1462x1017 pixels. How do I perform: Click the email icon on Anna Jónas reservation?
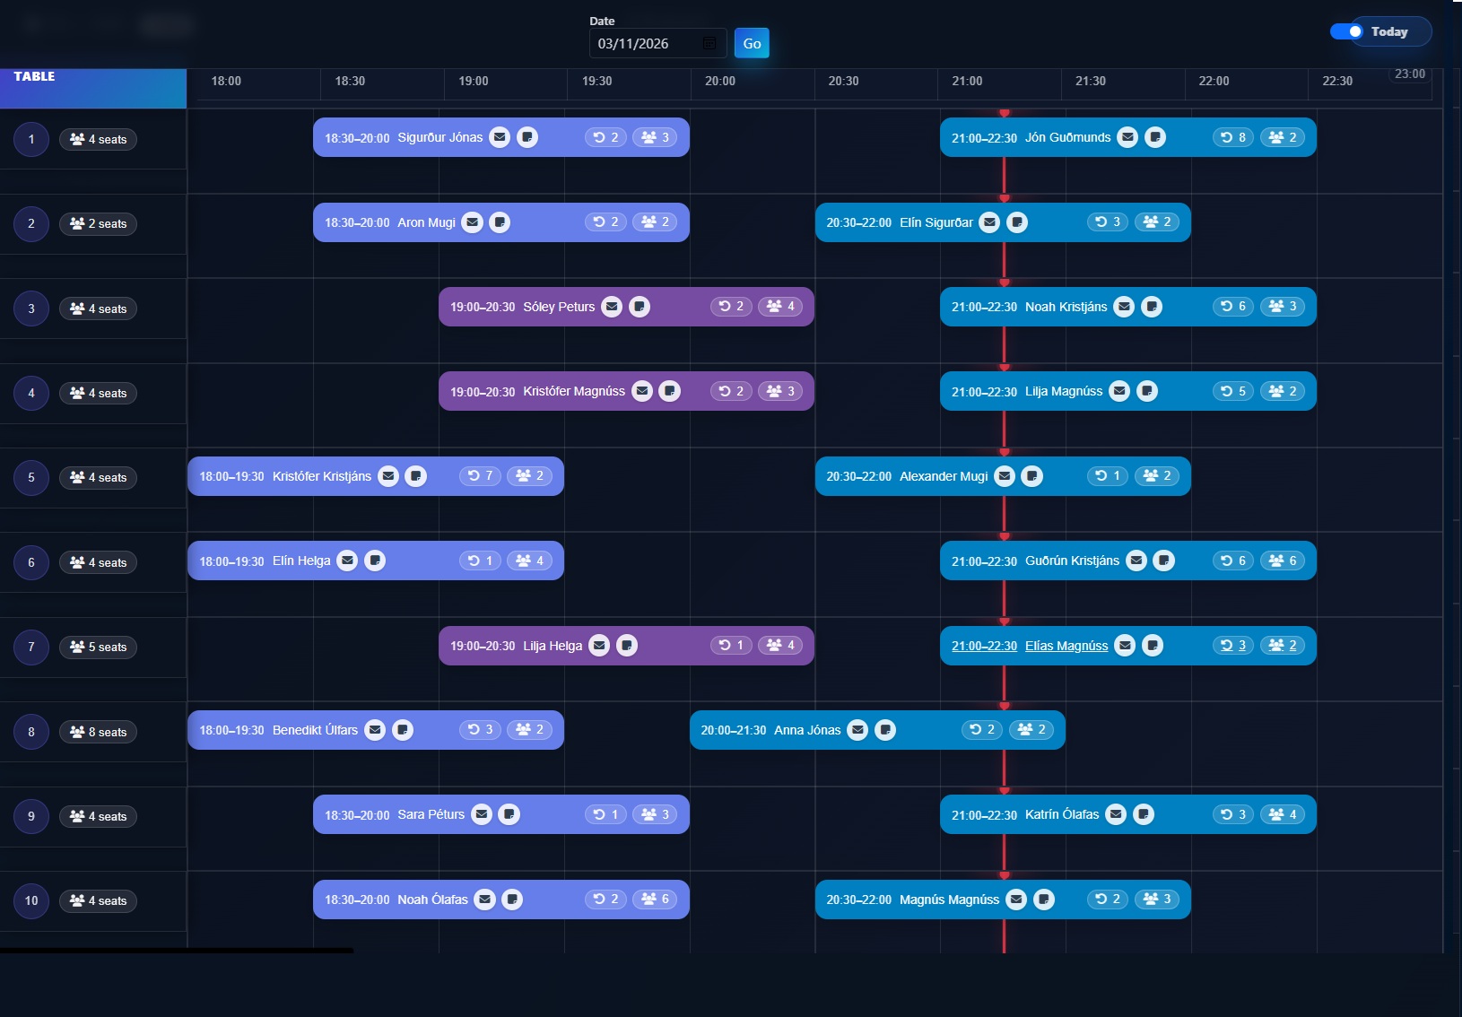858,730
